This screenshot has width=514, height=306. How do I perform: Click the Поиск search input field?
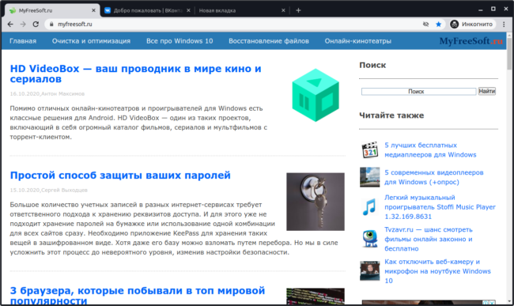(418, 92)
